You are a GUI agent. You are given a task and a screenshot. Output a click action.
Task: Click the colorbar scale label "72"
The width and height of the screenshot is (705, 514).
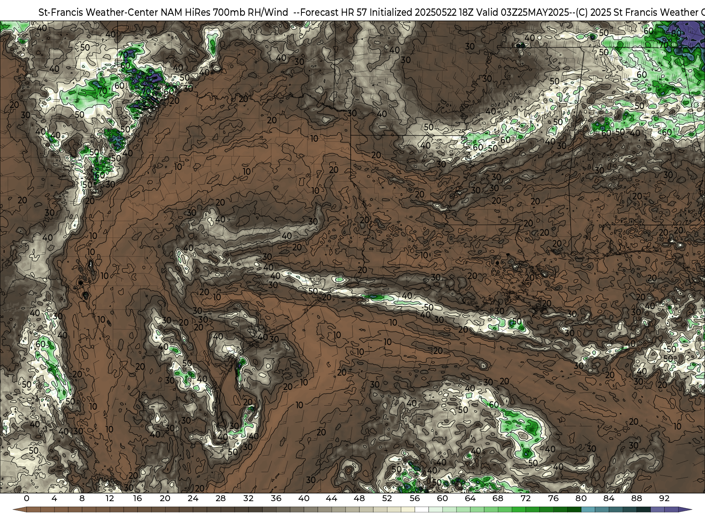pyautogui.click(x=526, y=498)
